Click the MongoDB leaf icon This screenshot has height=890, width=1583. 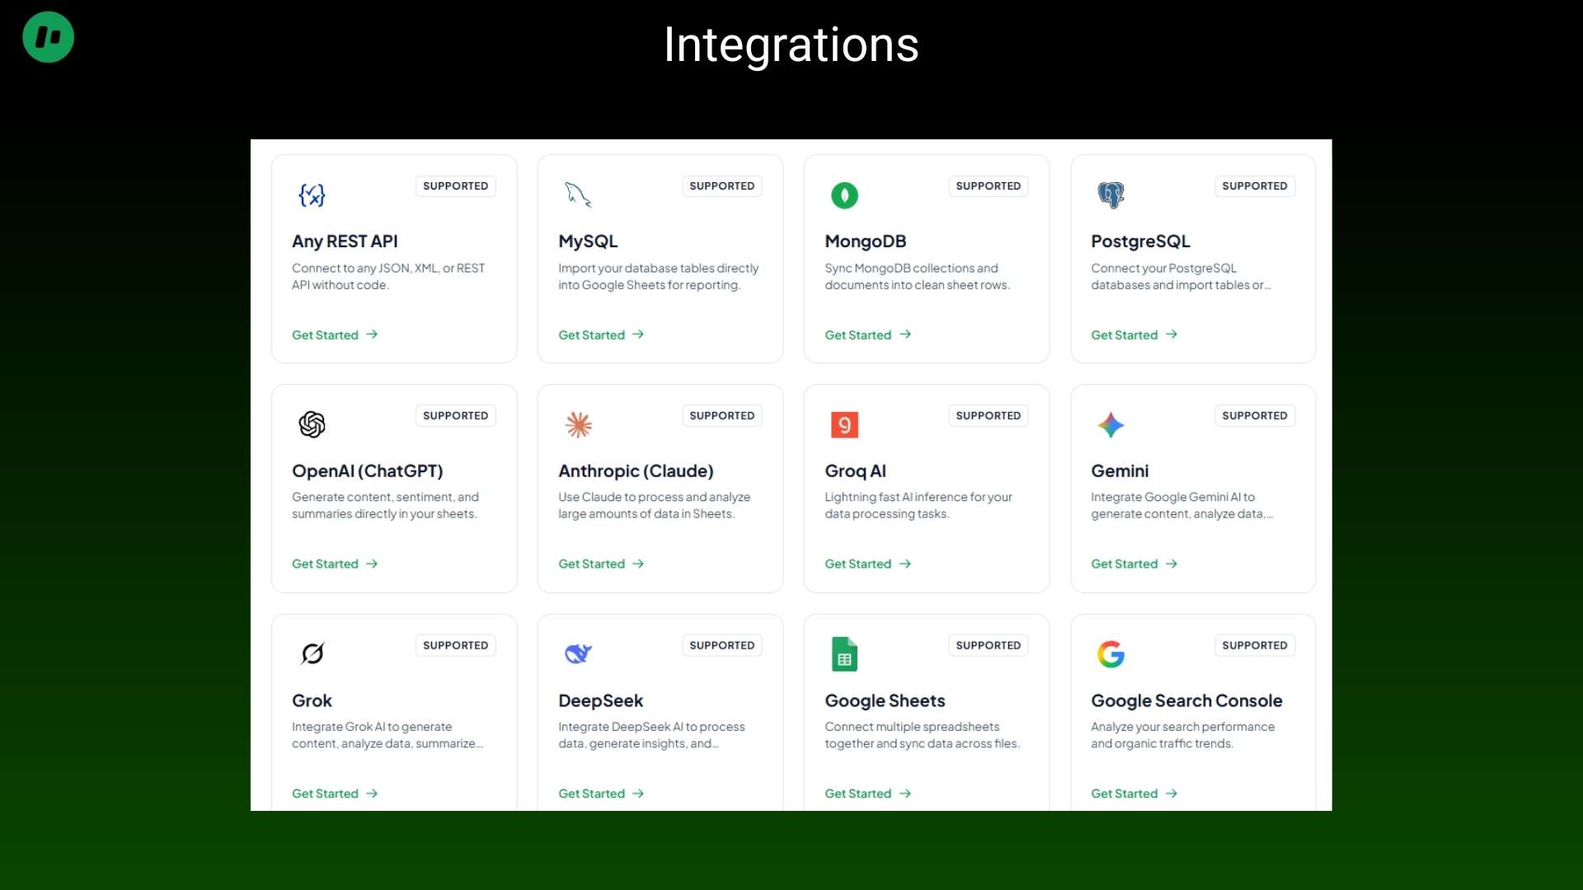845,195
